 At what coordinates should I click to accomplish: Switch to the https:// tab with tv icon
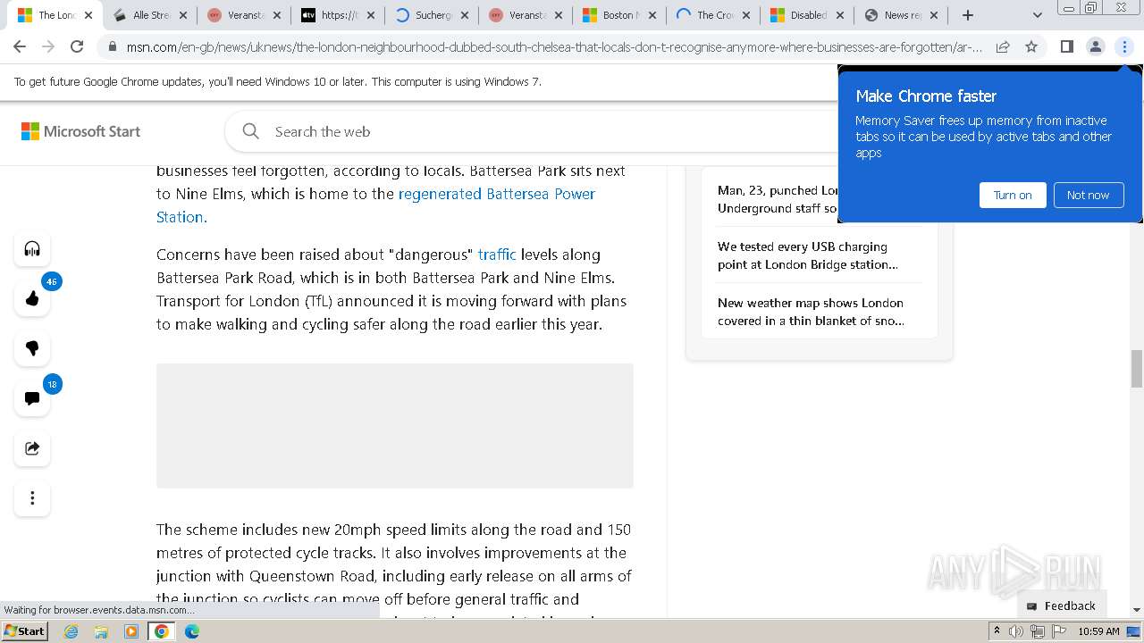click(336, 15)
